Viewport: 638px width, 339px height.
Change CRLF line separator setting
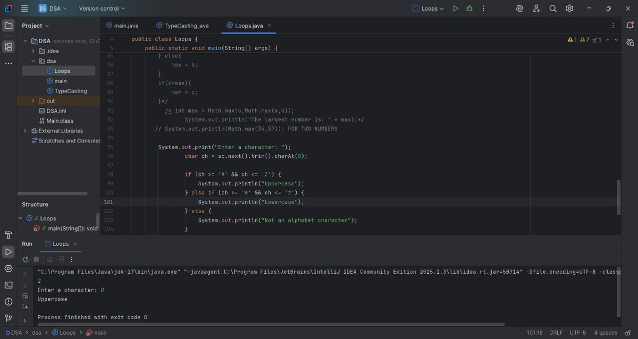pyautogui.click(x=556, y=333)
